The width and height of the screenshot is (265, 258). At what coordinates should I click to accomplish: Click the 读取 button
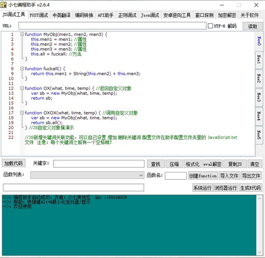pos(253,26)
